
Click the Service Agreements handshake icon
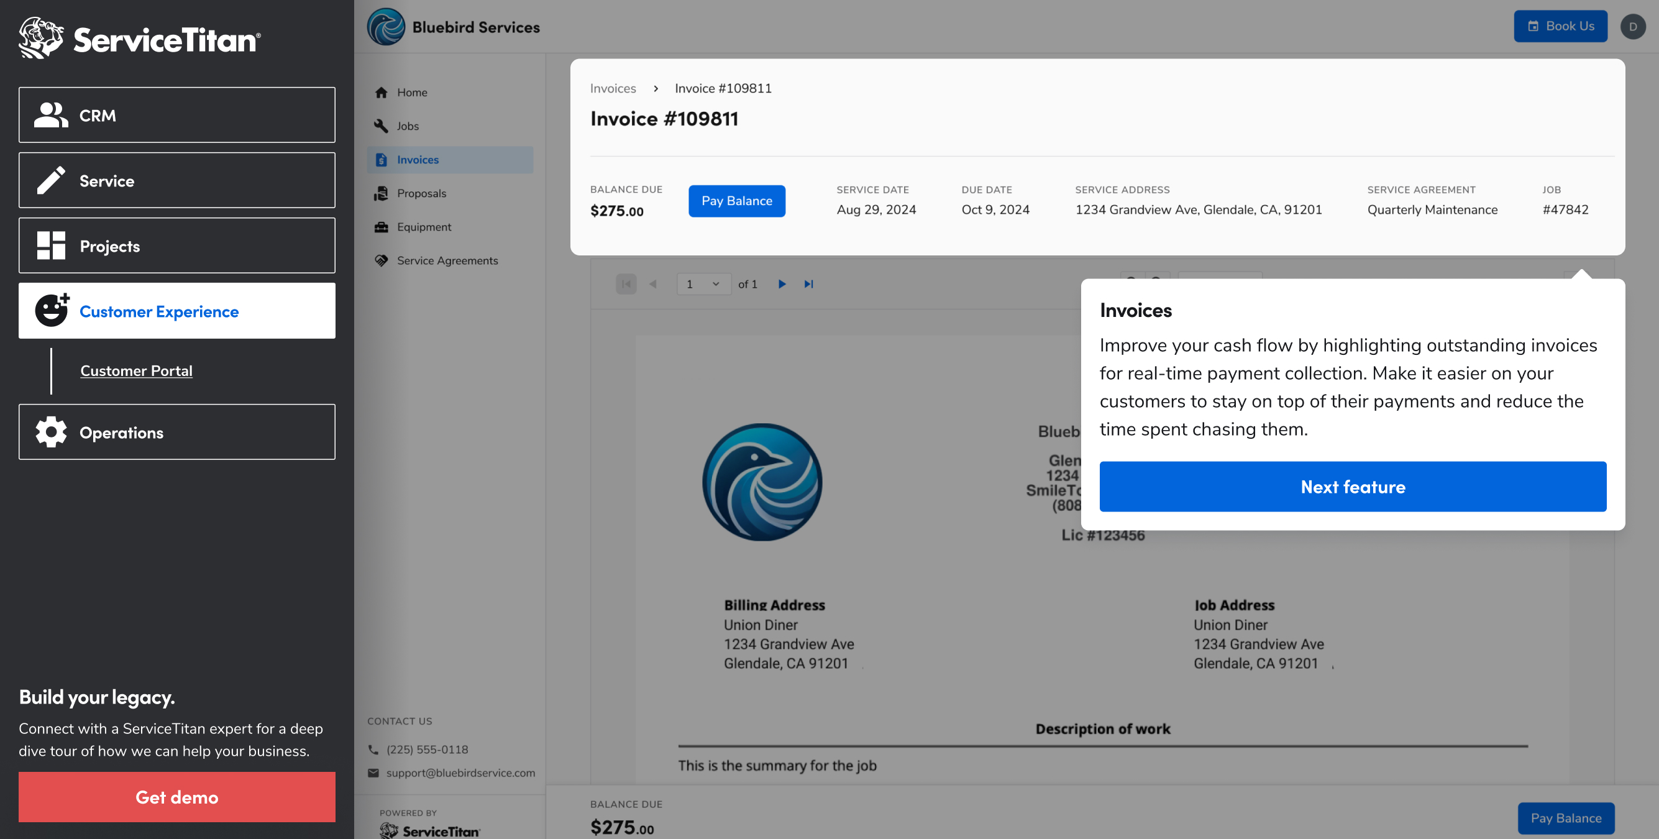382,260
